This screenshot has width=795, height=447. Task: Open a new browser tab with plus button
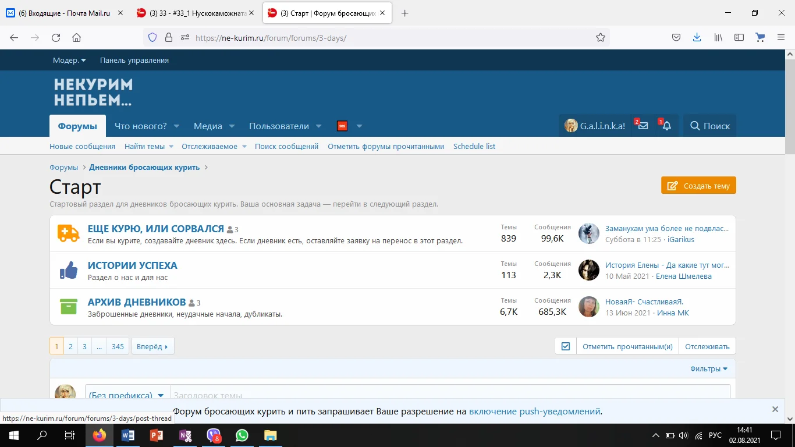click(405, 13)
